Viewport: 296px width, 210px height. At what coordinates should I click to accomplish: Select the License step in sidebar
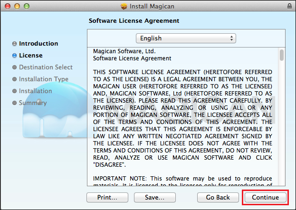(31, 55)
